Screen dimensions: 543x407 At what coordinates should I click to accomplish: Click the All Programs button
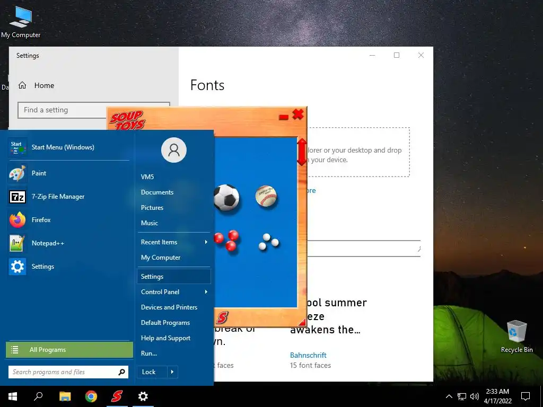(69, 350)
